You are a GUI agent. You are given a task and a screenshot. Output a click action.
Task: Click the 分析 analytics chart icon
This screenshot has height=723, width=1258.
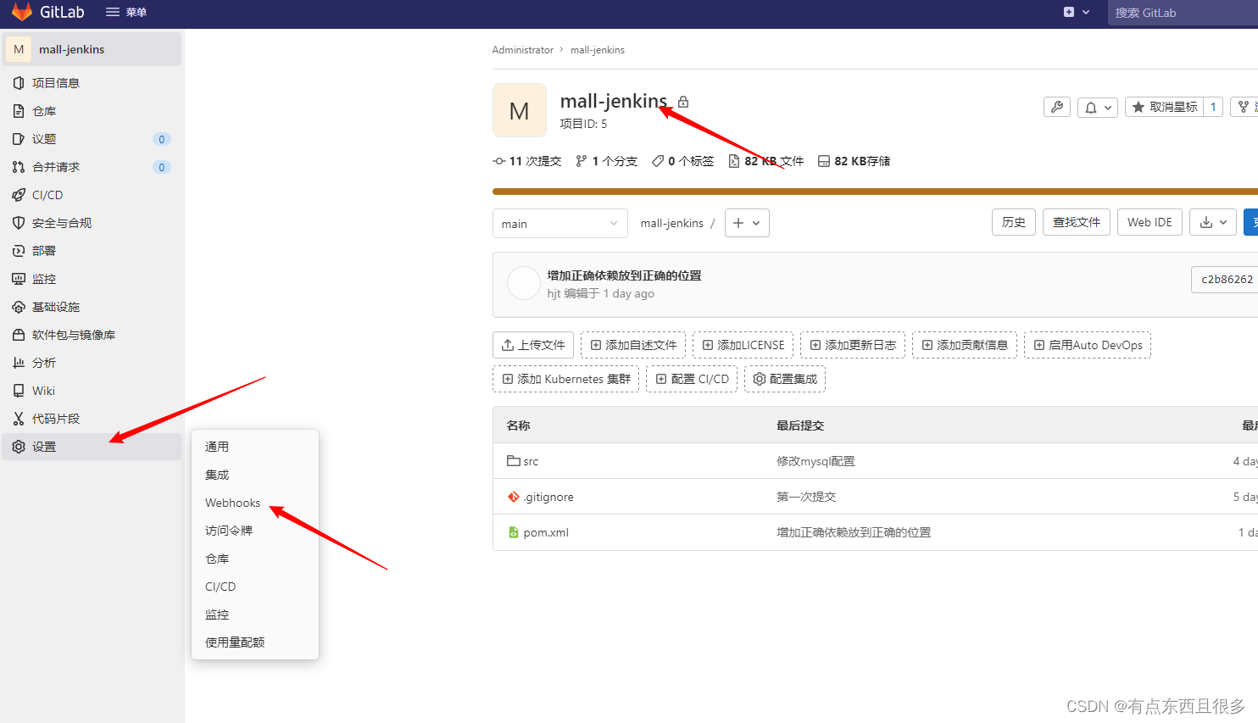[x=19, y=363]
